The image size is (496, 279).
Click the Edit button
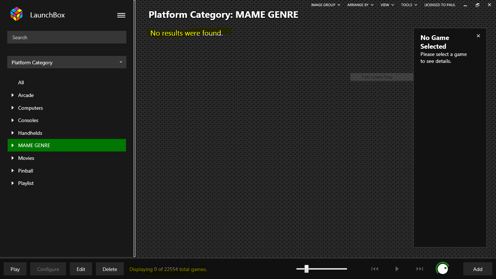(x=81, y=269)
